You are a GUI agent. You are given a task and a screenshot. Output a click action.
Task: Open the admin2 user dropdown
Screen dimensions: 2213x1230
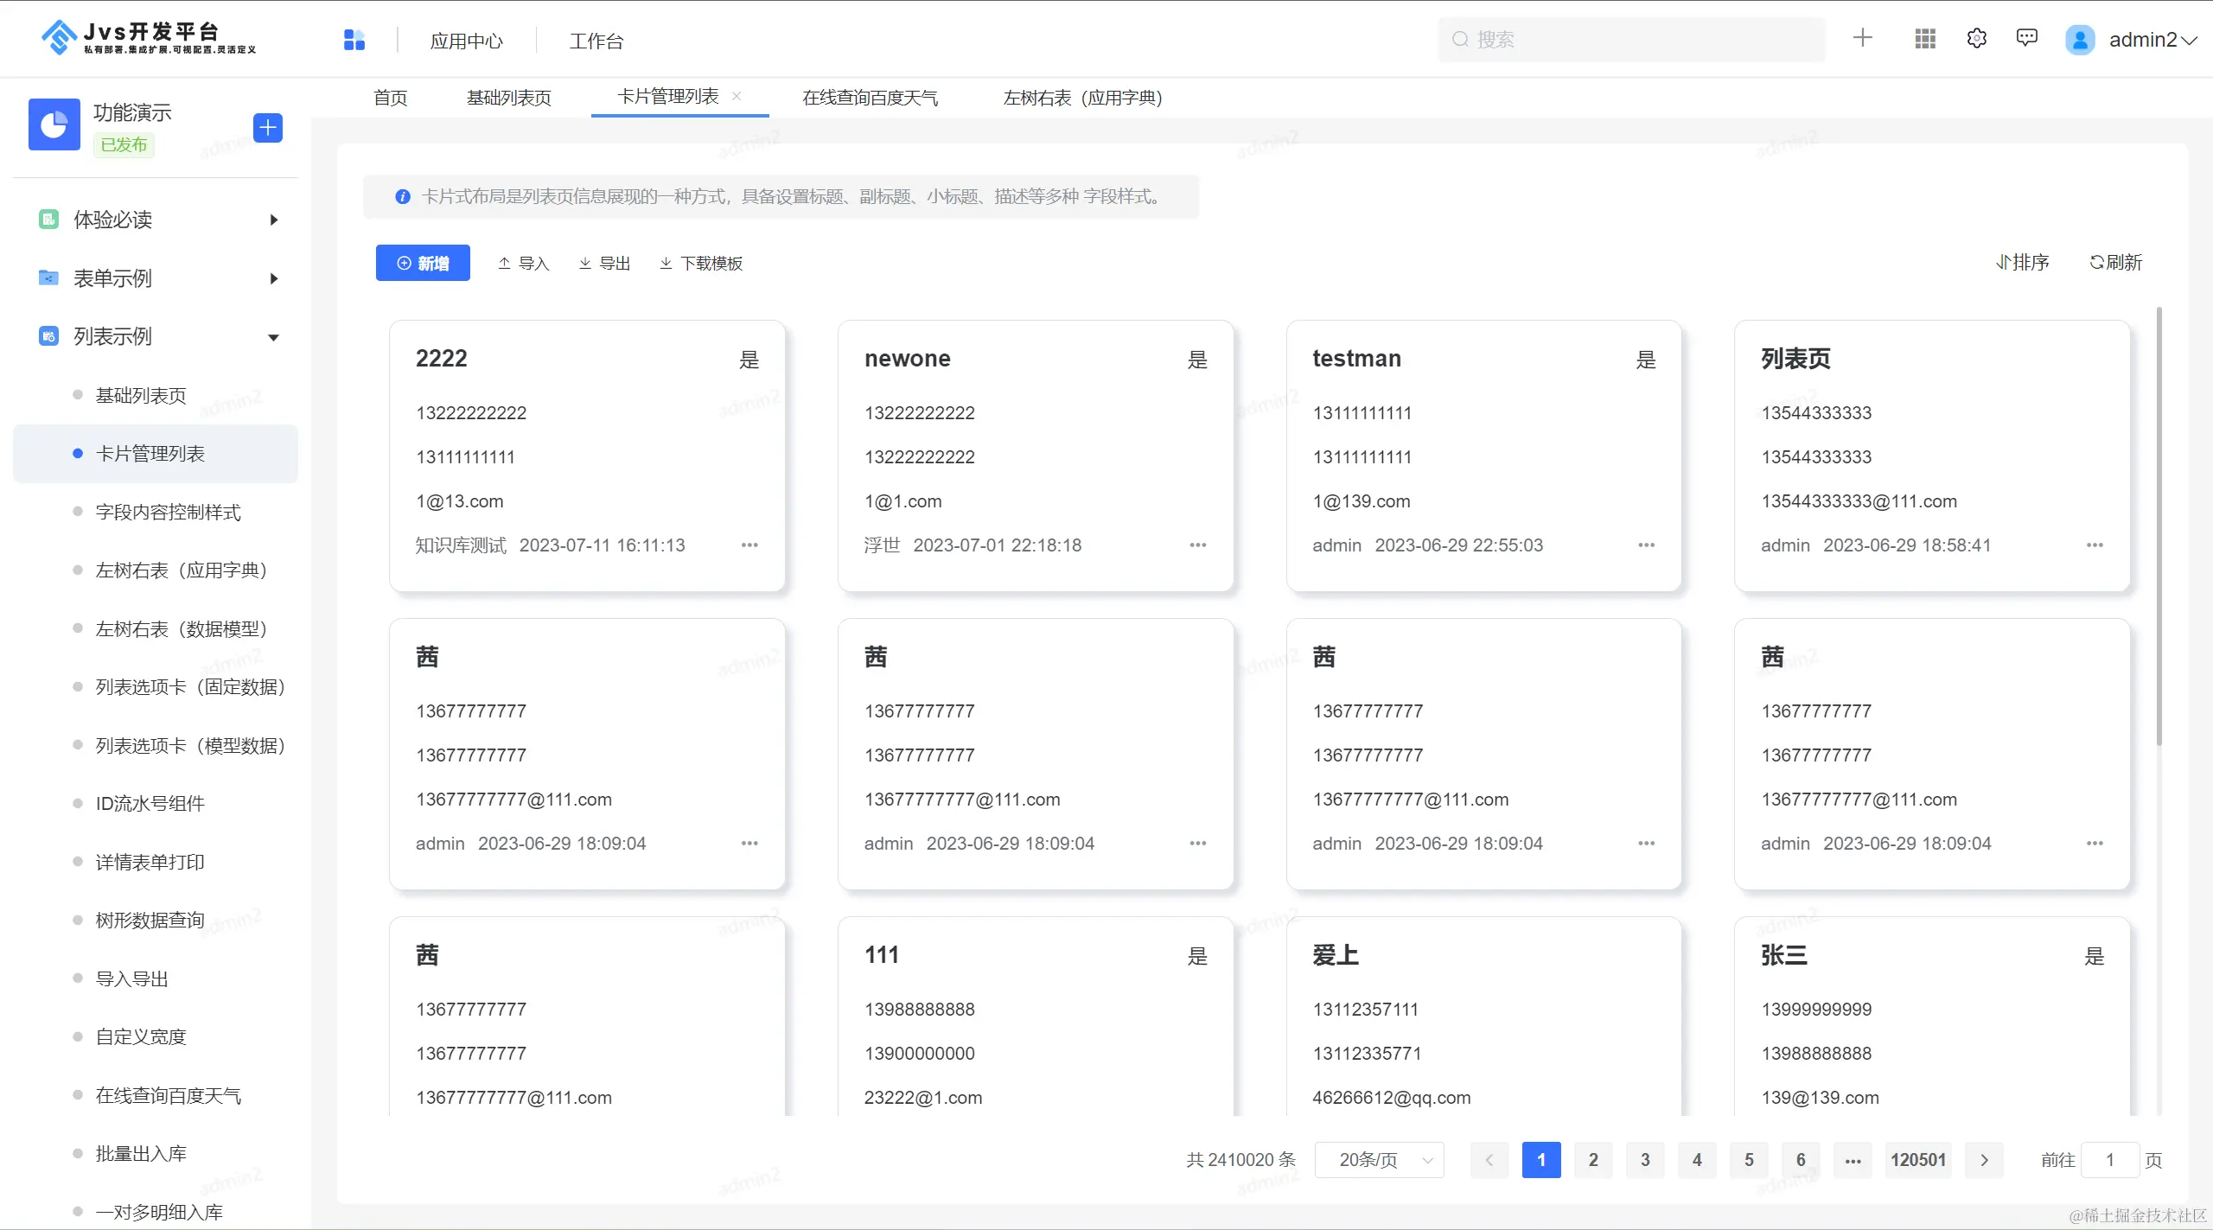(x=2151, y=40)
